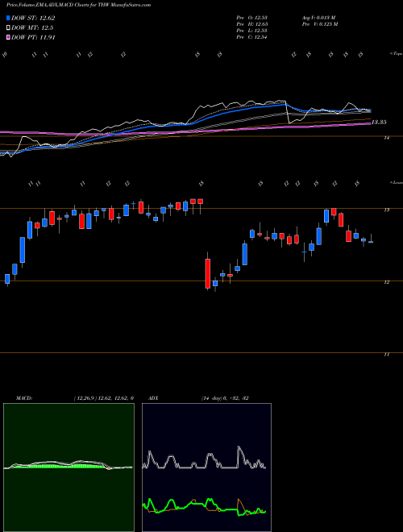Screen dimensions: 403x532
Task: Click the 'Pre L: 12.58' low value
Action: [251, 31]
